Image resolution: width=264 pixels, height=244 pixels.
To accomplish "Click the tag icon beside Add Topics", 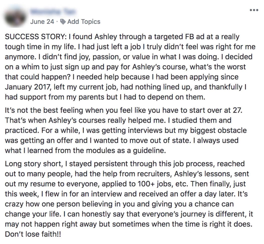I will point(63,22).
